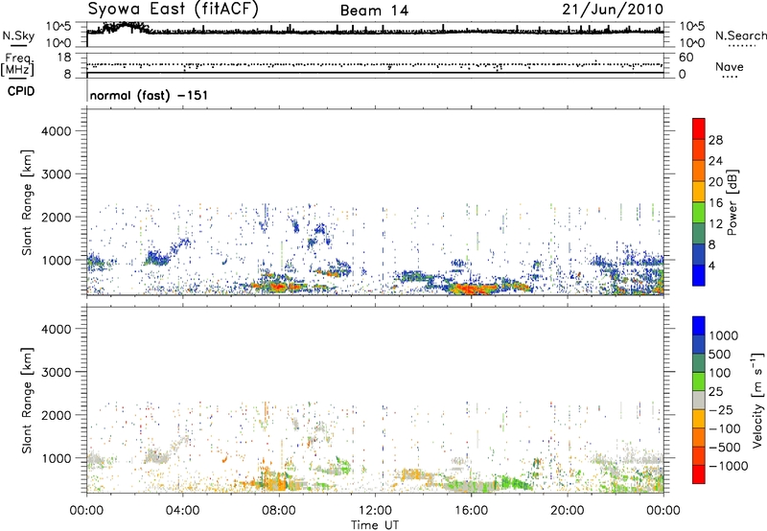Click the strong red echo near 16:00 in power panel
This screenshot has height=531, width=767.
[472, 289]
